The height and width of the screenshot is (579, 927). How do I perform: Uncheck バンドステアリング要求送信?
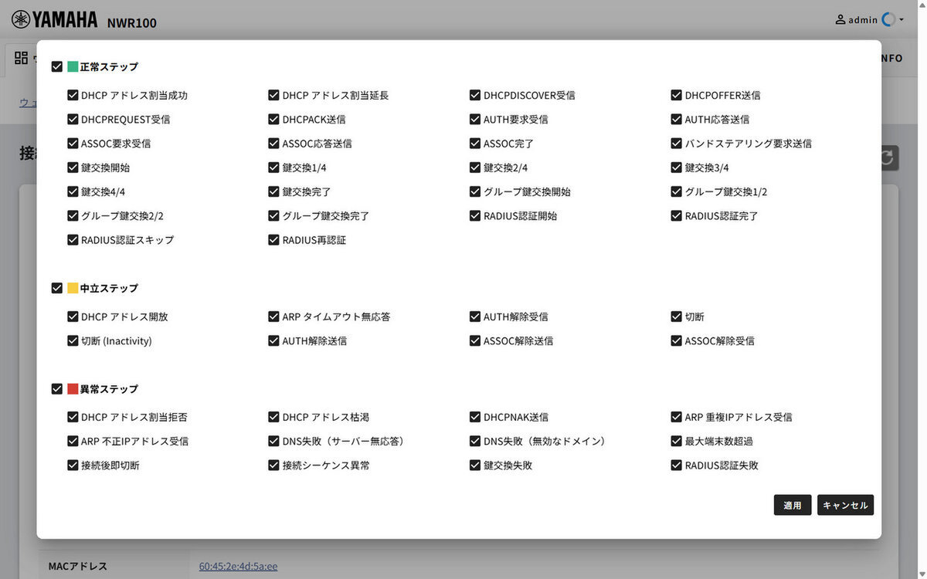click(677, 144)
